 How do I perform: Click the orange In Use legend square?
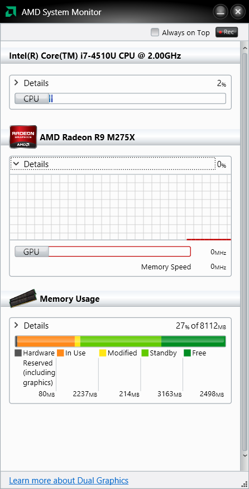pos(60,353)
